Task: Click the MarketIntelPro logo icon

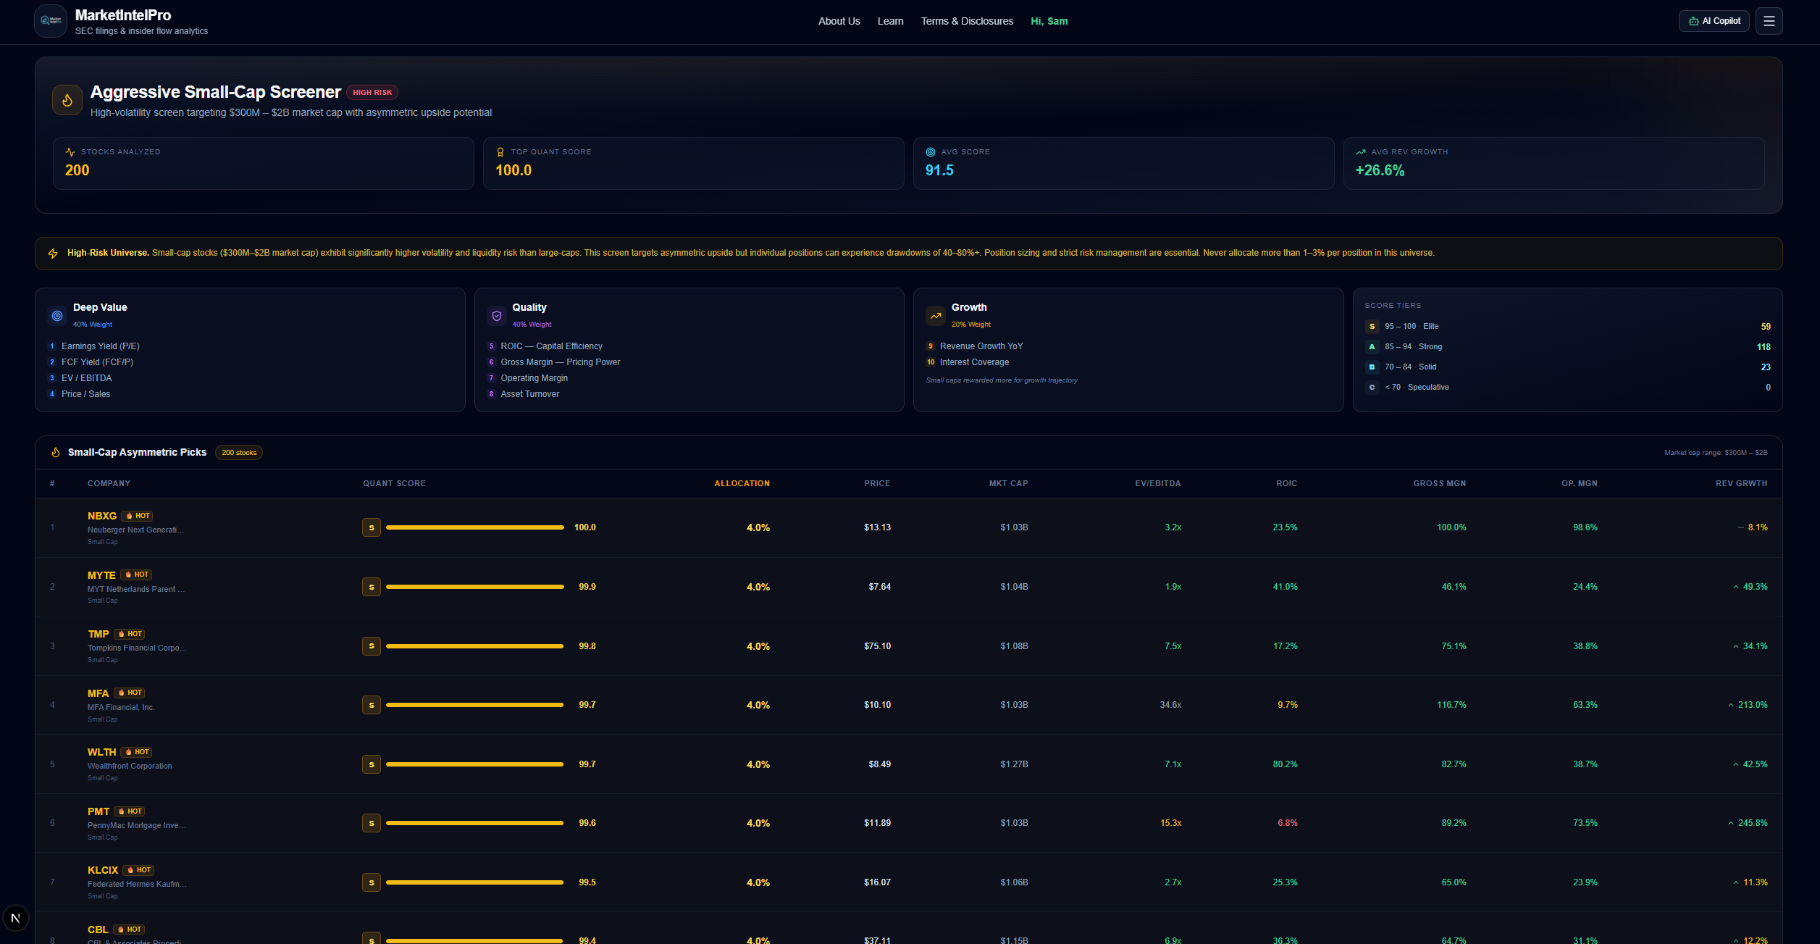Action: click(50, 20)
